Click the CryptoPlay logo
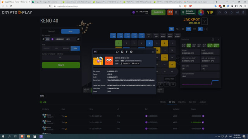Screen dimensions: 248x139 pyautogui.click(x=17, y=12)
